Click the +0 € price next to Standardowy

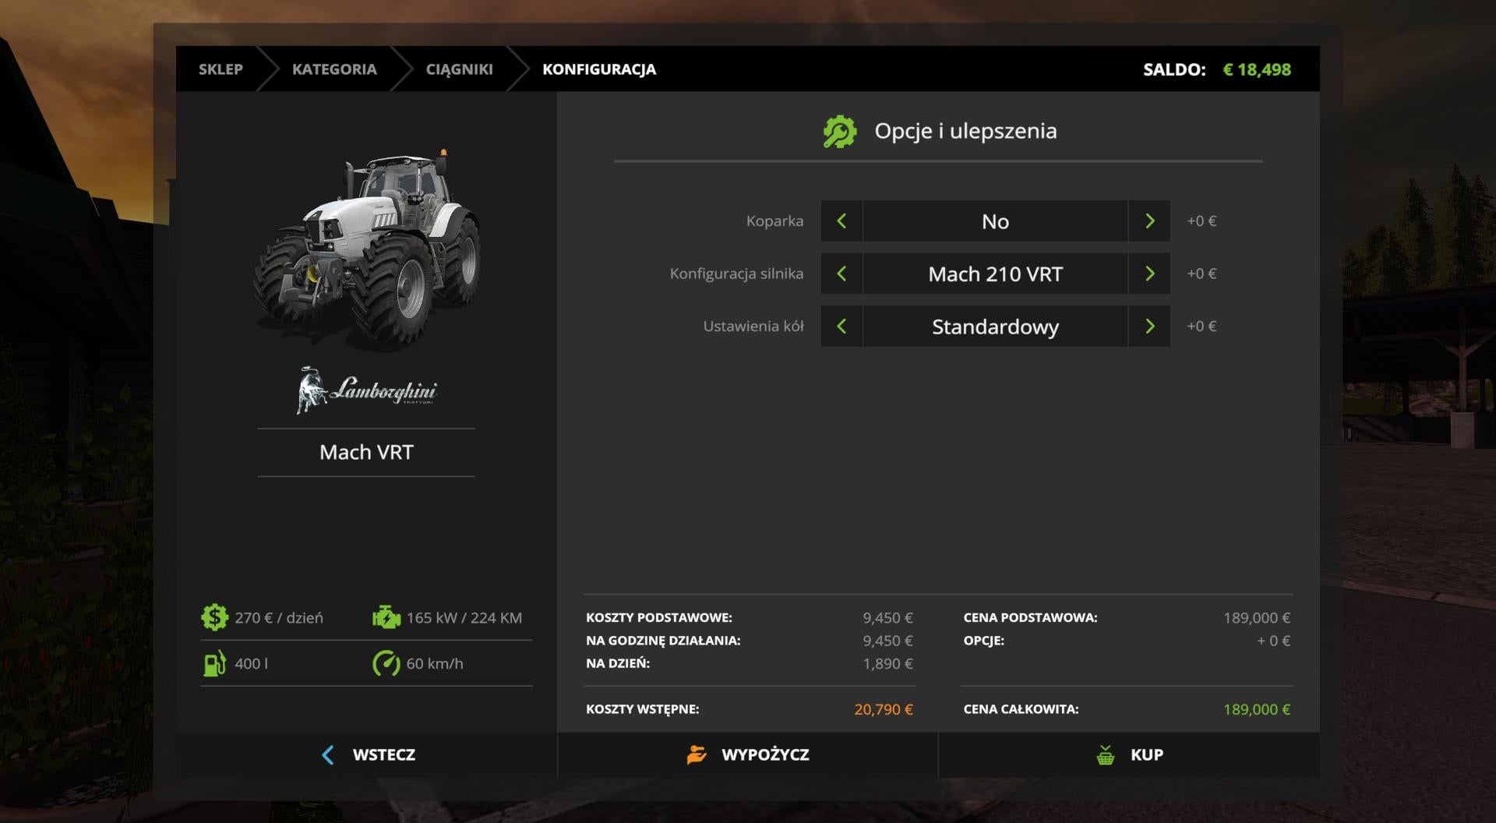pyautogui.click(x=1201, y=326)
